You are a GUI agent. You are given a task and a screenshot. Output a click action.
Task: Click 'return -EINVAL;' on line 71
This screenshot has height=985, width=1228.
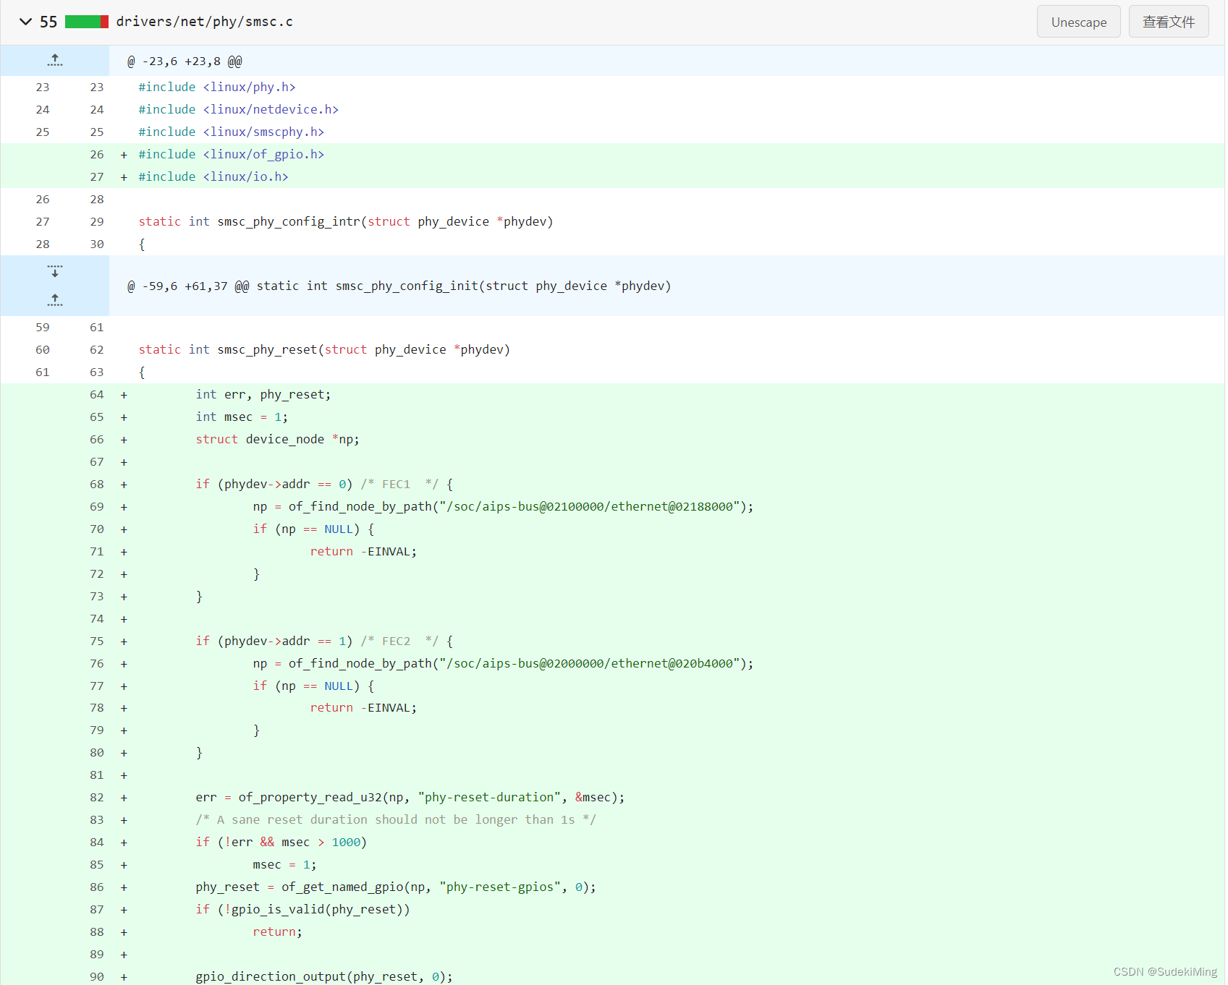pyautogui.click(x=363, y=551)
